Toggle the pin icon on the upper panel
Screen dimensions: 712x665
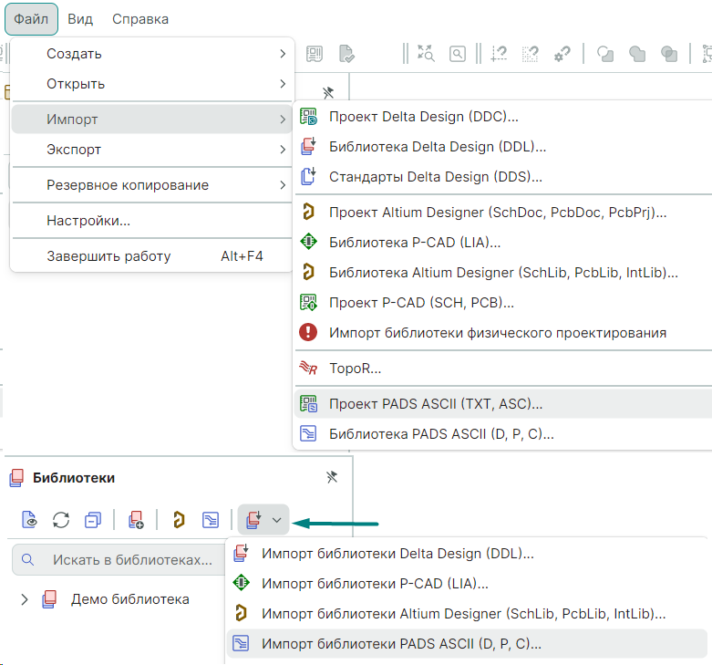click(x=328, y=92)
